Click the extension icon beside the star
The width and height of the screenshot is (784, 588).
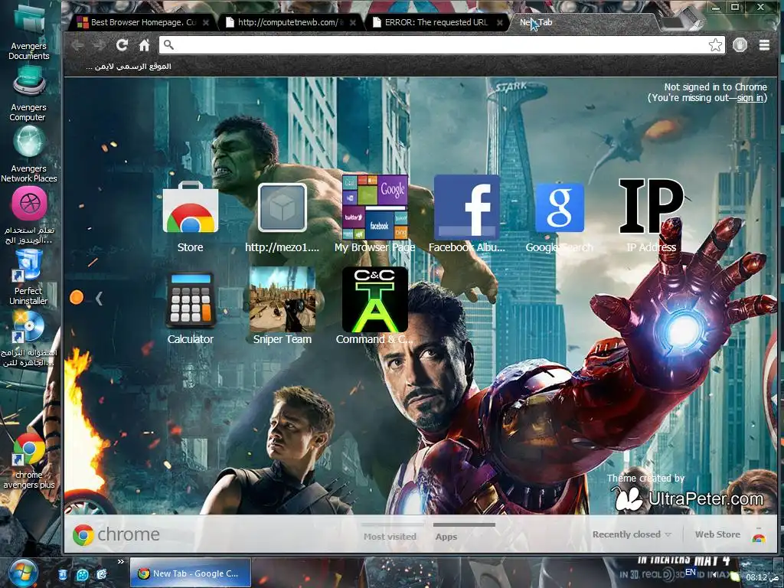tap(740, 45)
